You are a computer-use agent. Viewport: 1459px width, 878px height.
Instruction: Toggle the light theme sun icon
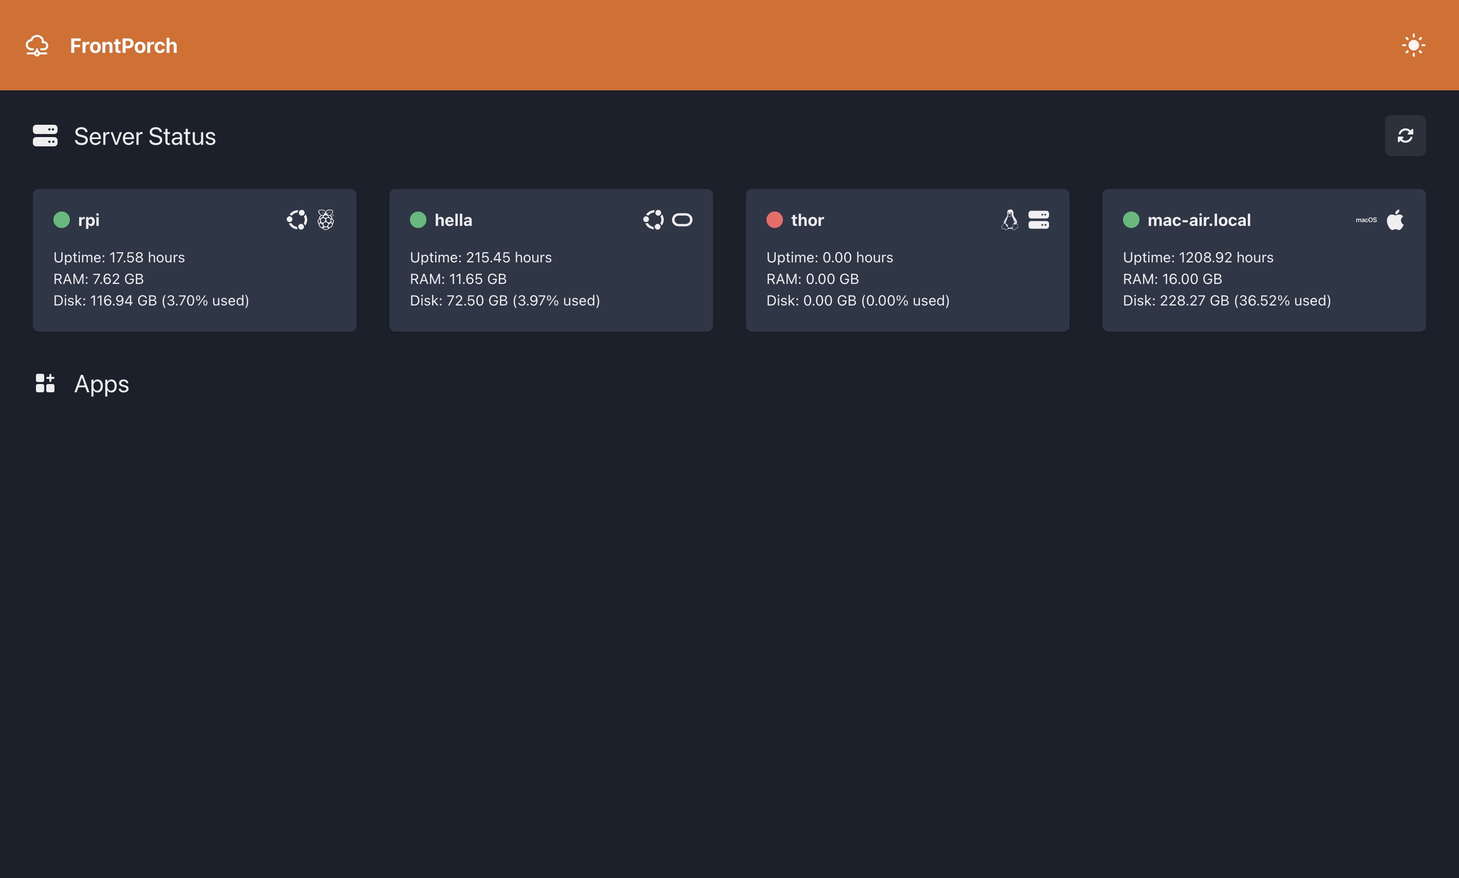click(x=1413, y=46)
